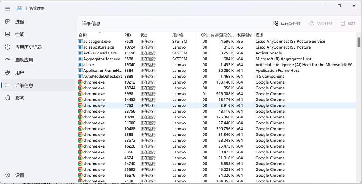362x184 pixels.
Task: Click SYSTEM user of ActiveConsole.exe
Action: pyautogui.click(x=180, y=53)
